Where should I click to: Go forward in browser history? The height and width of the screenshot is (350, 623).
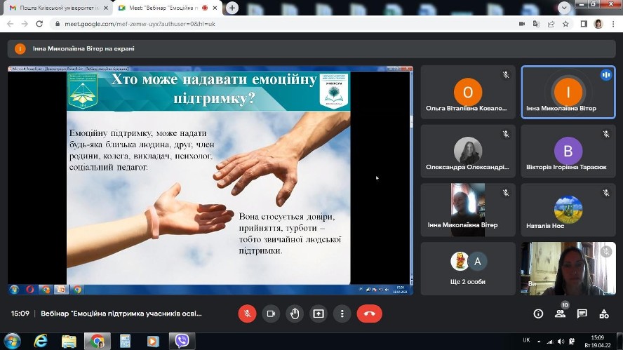click(x=25, y=24)
